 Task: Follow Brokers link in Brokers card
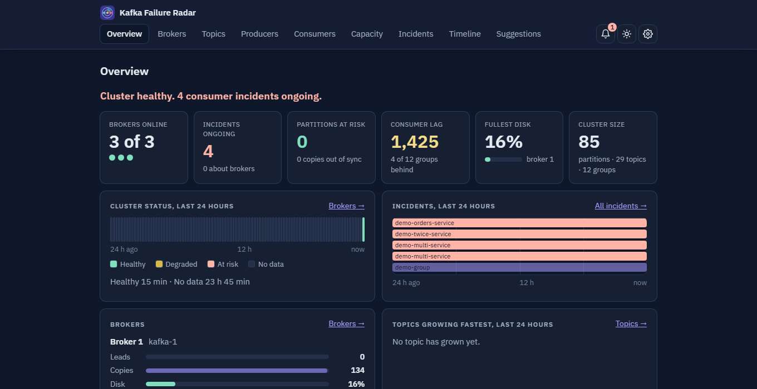[x=346, y=323]
